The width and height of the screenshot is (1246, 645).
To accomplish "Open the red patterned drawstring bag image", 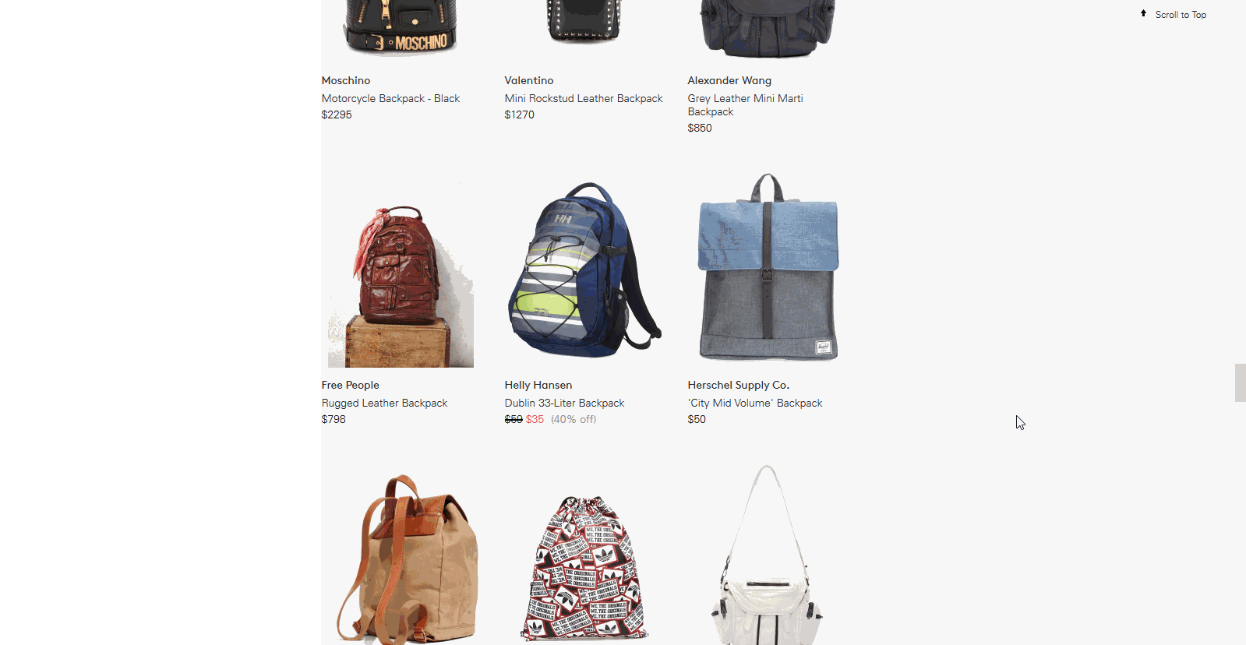I will [584, 569].
